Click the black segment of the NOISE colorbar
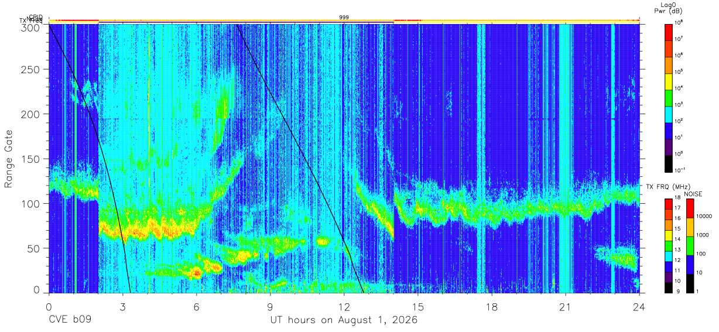Viewport: 719px width, 332px height. click(690, 282)
